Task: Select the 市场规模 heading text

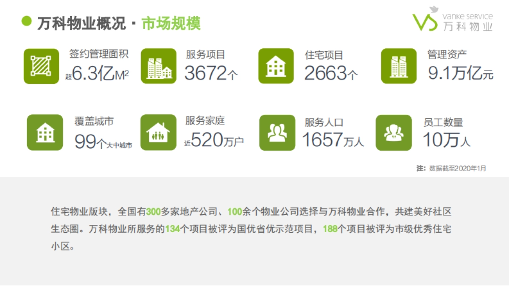Action: [172, 22]
